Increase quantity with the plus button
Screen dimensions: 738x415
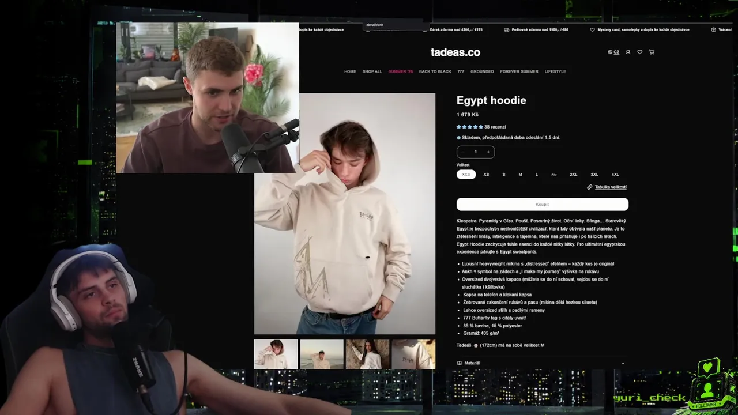(x=488, y=152)
